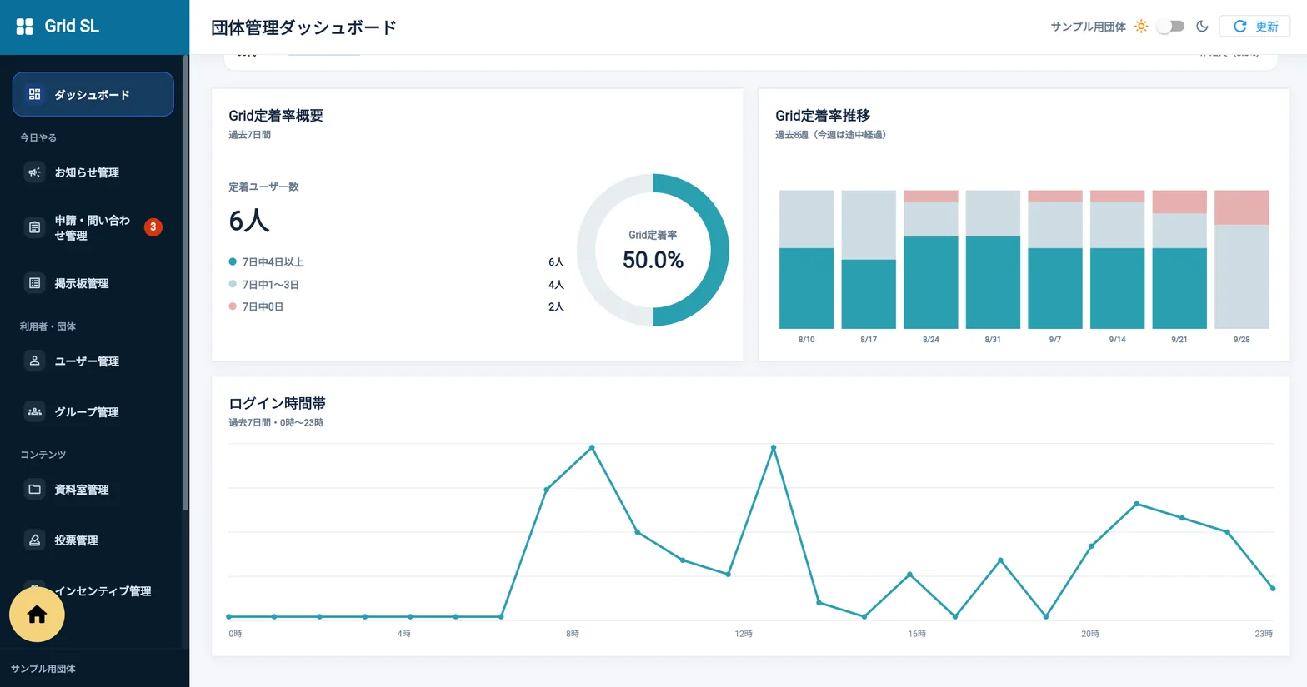Click the 7日中0日 legend entry
The height and width of the screenshot is (687, 1307).
tap(396, 307)
